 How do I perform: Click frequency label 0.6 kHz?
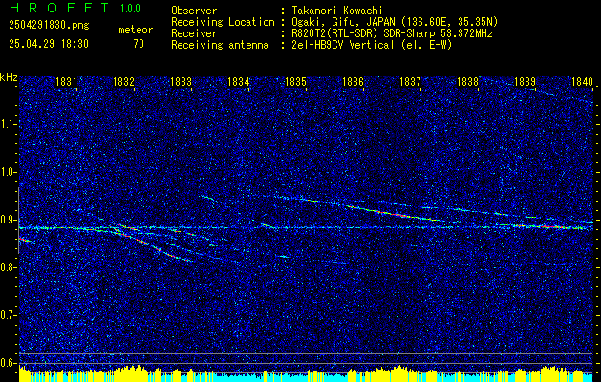(x=8, y=363)
